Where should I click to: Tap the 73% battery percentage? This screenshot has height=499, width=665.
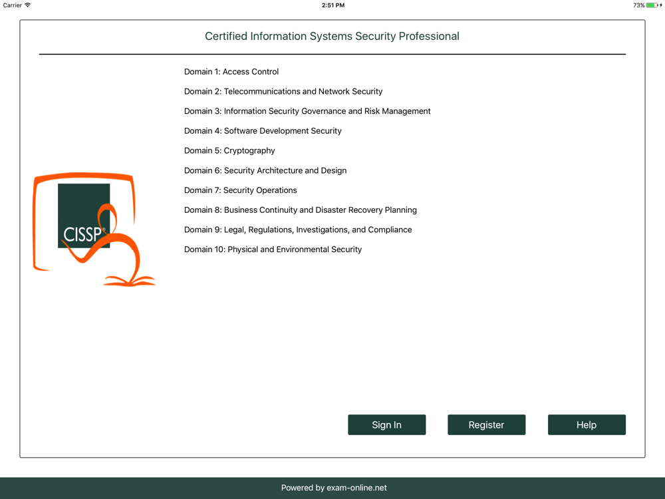click(x=638, y=5)
